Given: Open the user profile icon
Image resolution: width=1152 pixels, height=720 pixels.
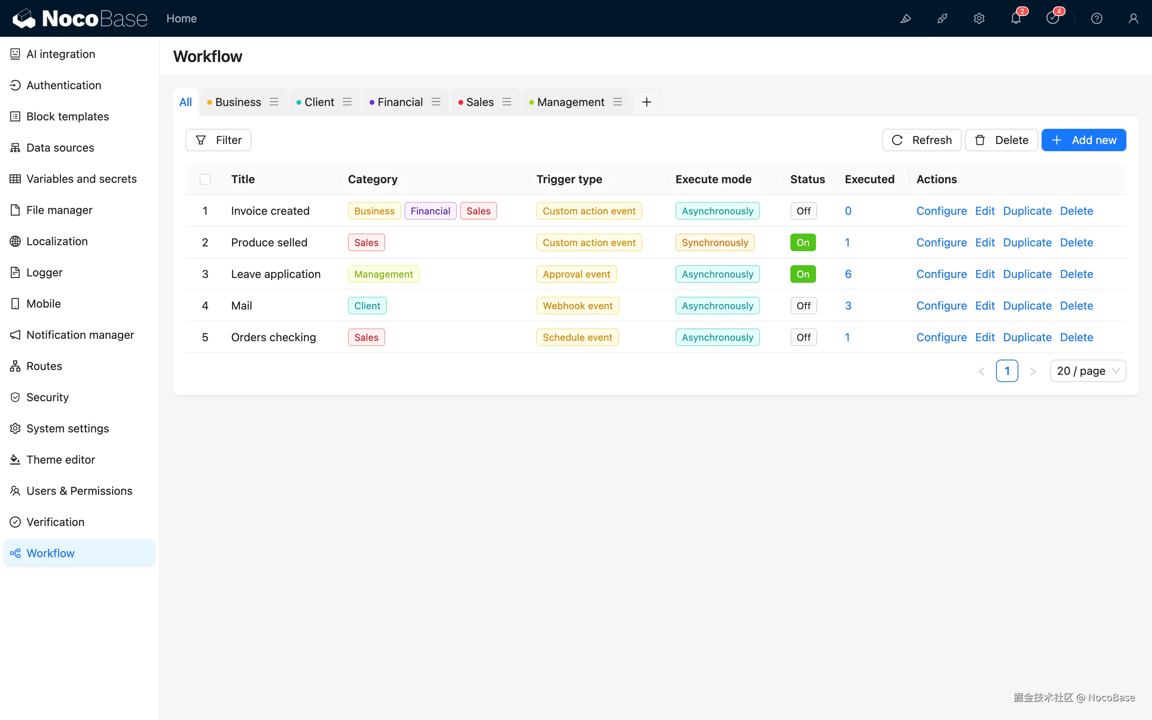Looking at the screenshot, I should coord(1133,18).
